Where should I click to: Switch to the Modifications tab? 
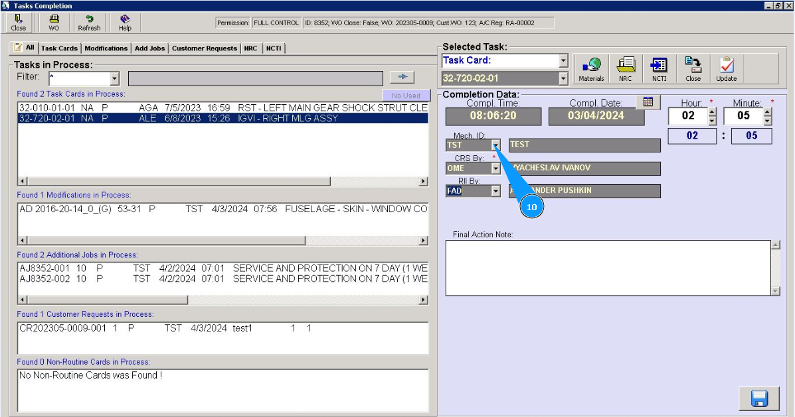pyautogui.click(x=106, y=48)
